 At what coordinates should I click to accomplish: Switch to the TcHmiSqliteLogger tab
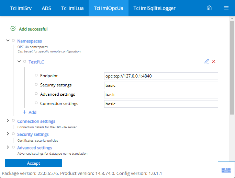(154, 8)
